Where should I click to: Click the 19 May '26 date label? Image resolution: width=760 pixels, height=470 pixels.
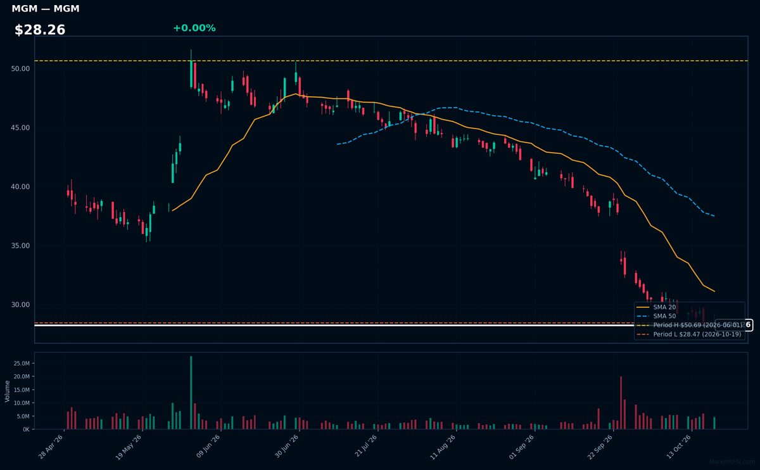[130, 447]
